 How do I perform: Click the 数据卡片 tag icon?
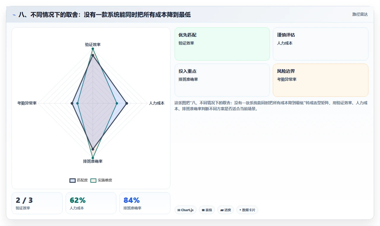point(240,210)
